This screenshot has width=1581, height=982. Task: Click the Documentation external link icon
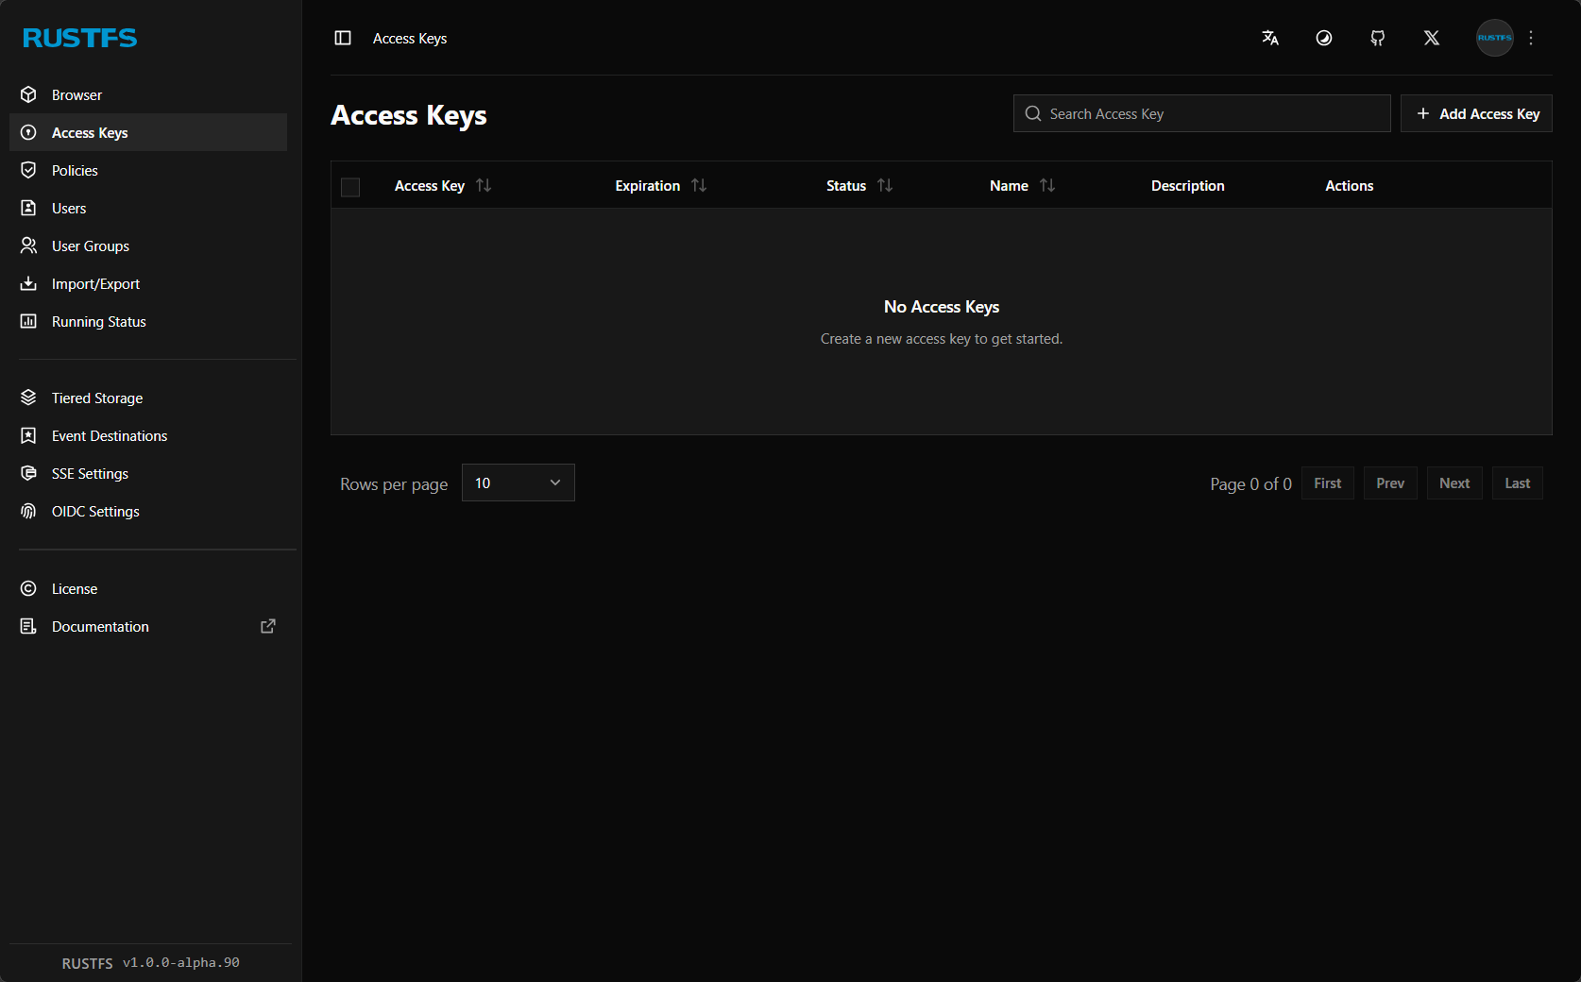click(268, 626)
